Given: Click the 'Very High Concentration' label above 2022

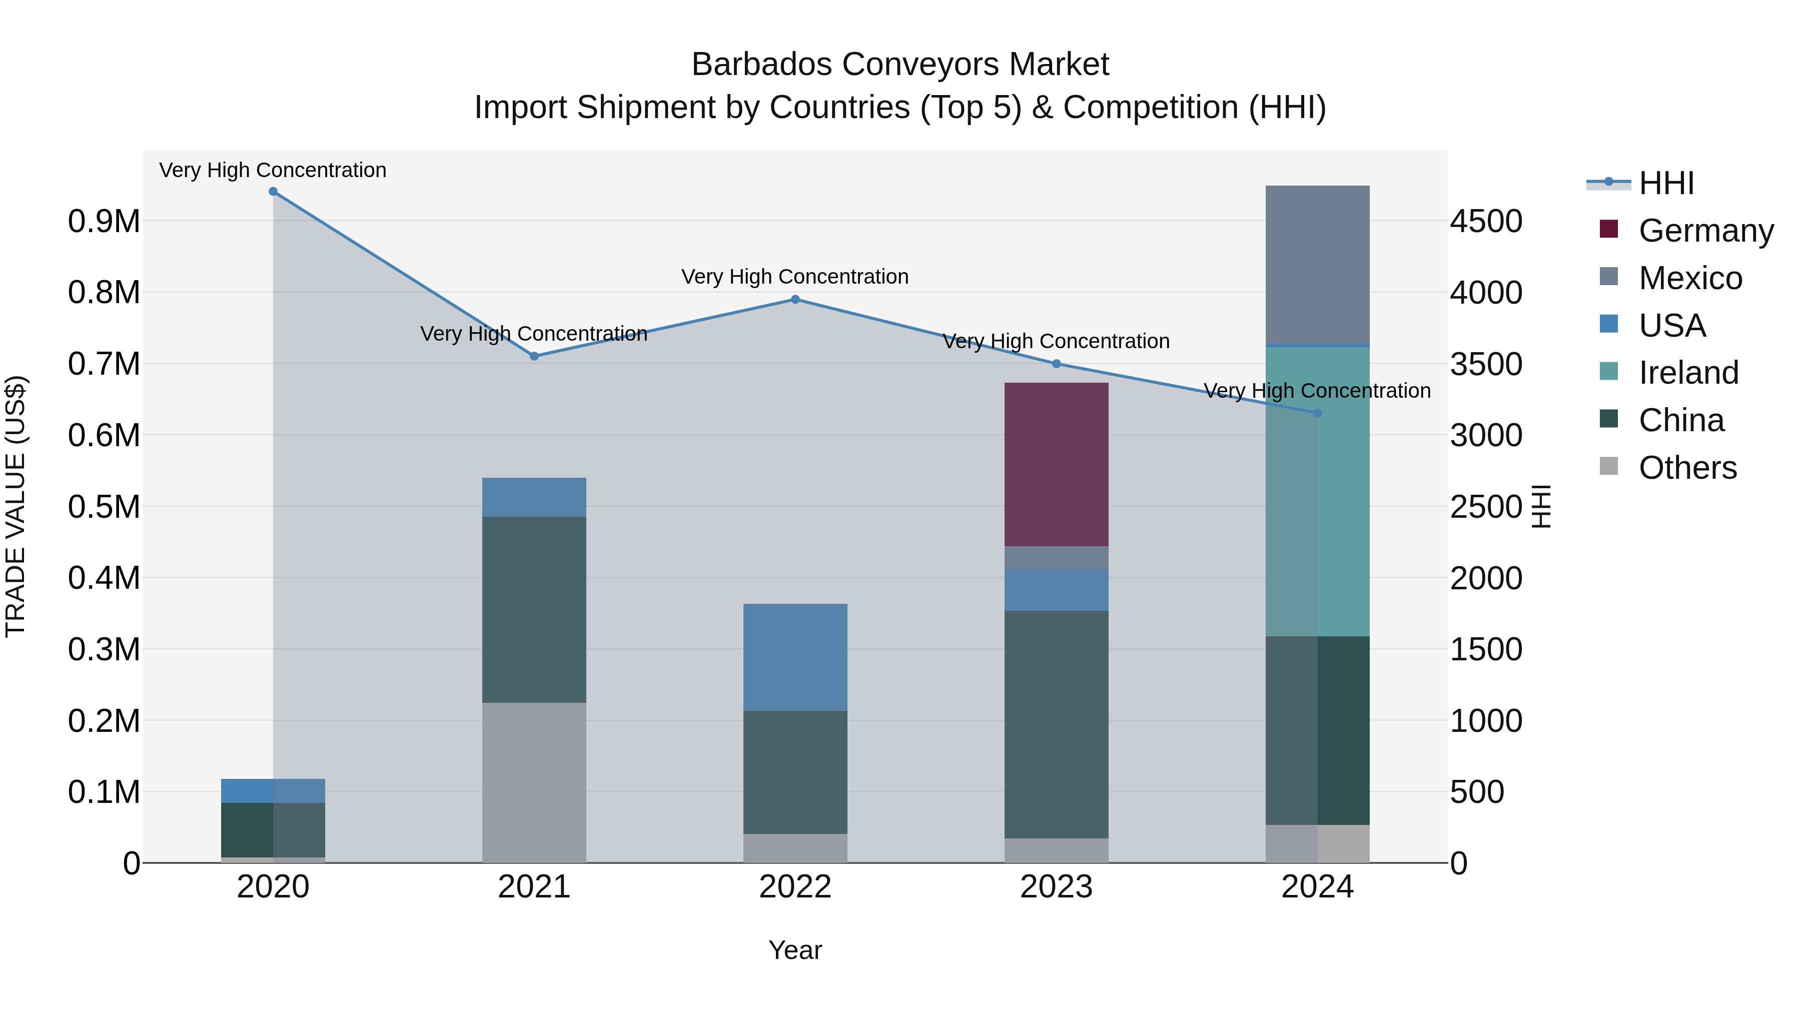Looking at the screenshot, I should pos(795,277).
